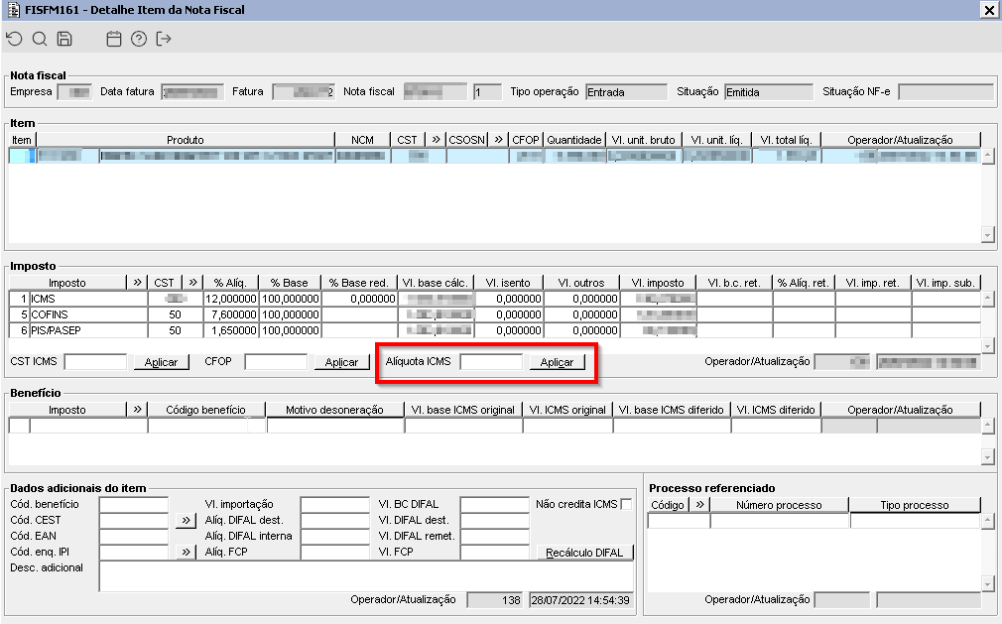Viewport: 1002px width, 624px height.
Task: Click the Processo referenciado scrollbar down arrow
Action: [x=988, y=584]
